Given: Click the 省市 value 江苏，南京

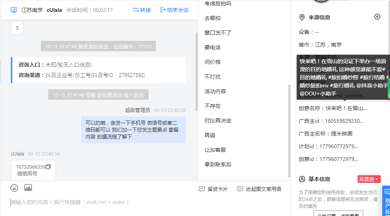Looking at the screenshot, I should pyautogui.click(x=328, y=45).
